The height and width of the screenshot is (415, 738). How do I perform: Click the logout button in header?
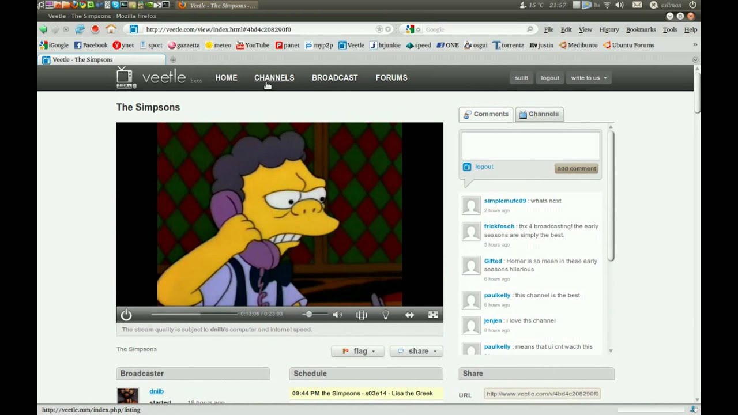point(550,78)
